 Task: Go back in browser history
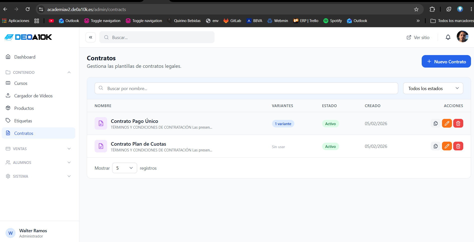coord(5,9)
